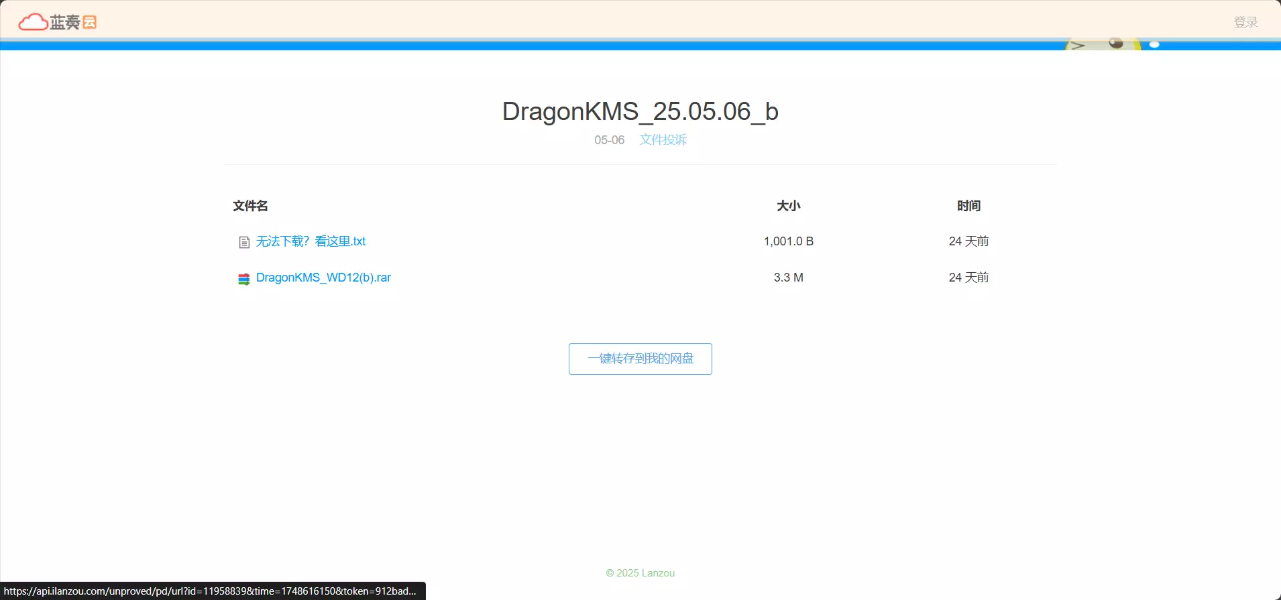
Task: Click the txt file icon beside 无法下载
Action: (x=244, y=242)
